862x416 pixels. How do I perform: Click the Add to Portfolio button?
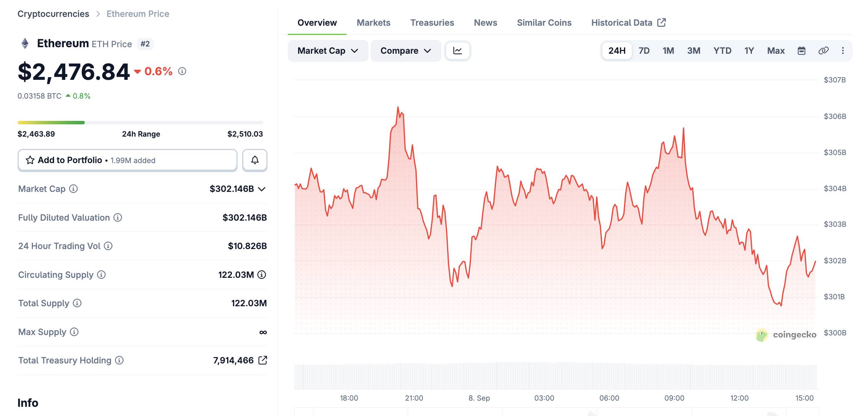[x=127, y=160]
